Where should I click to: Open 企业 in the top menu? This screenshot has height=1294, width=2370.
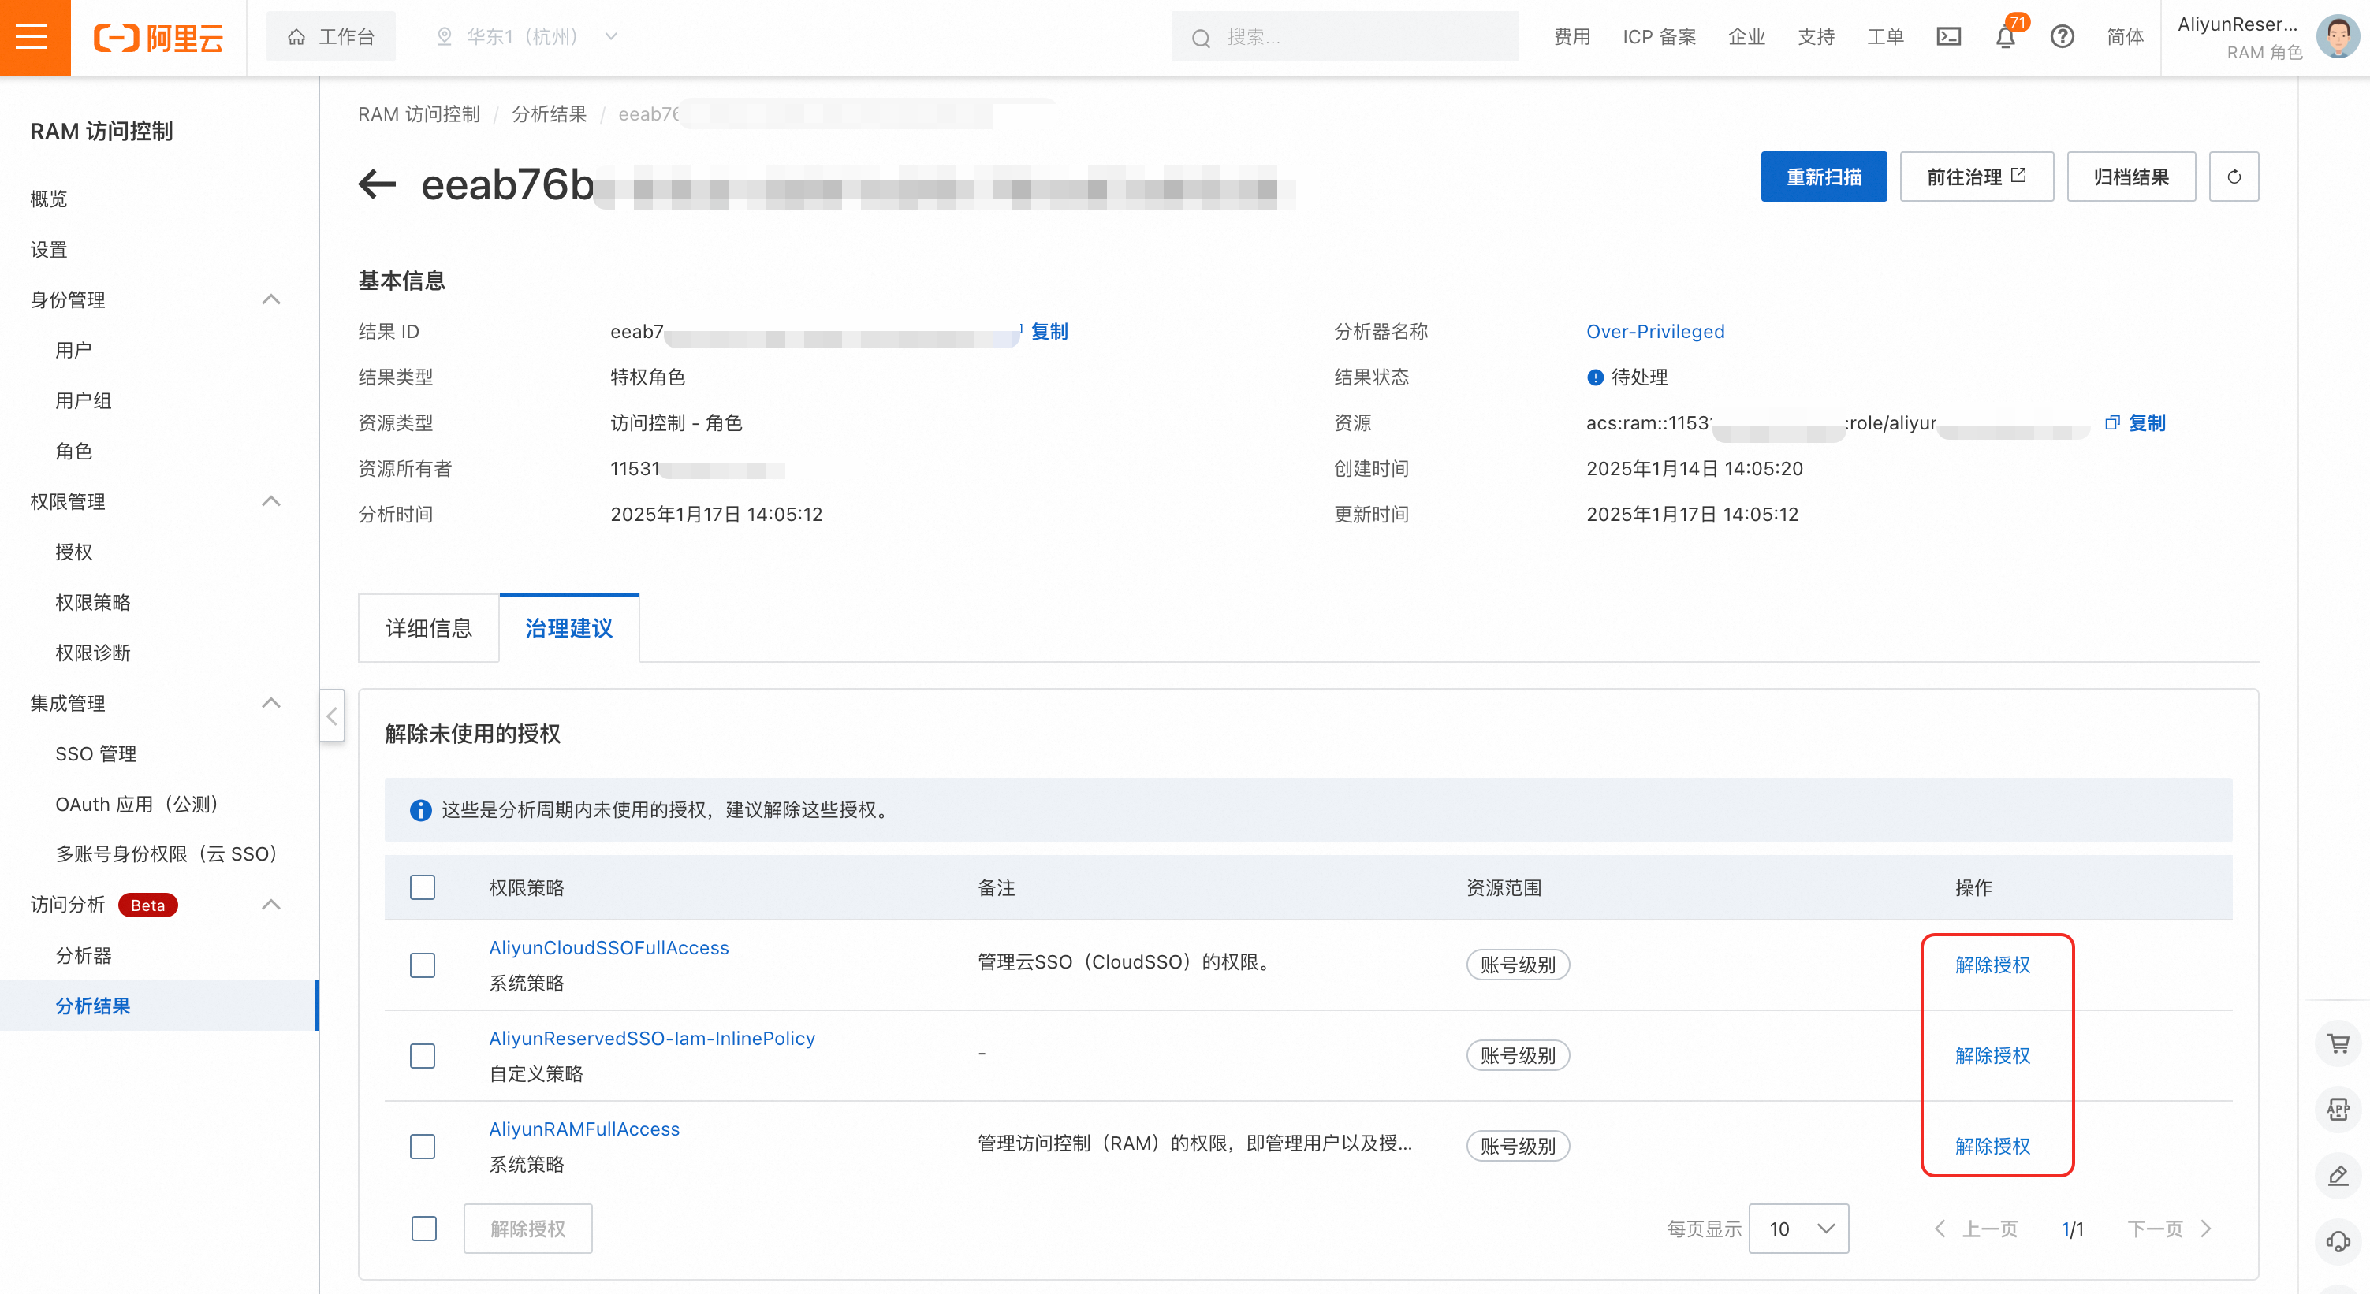(1746, 37)
